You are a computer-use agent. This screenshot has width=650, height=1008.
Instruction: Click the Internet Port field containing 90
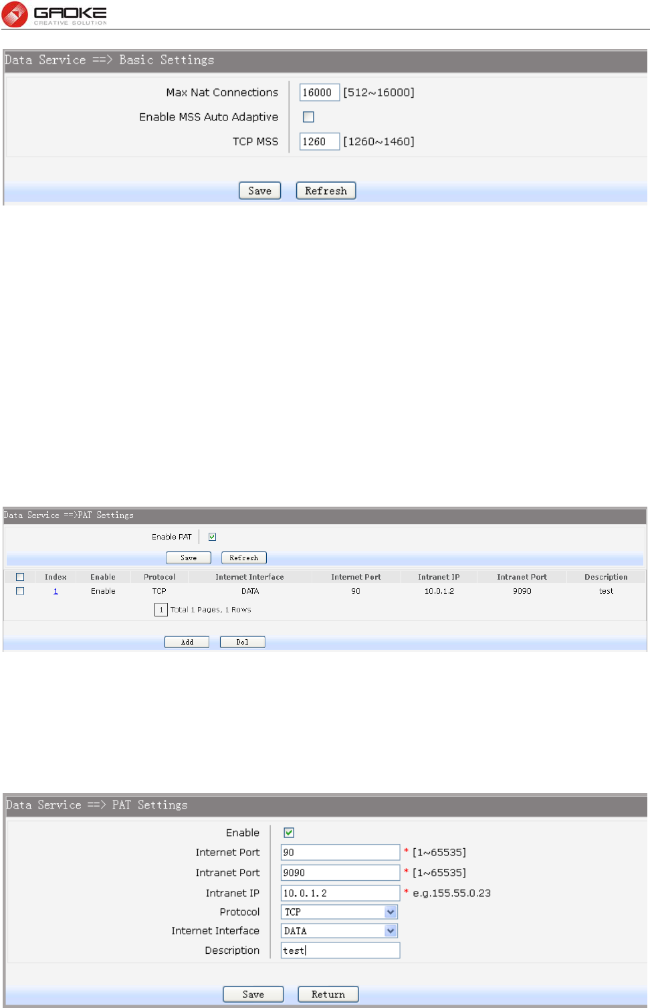click(x=340, y=852)
